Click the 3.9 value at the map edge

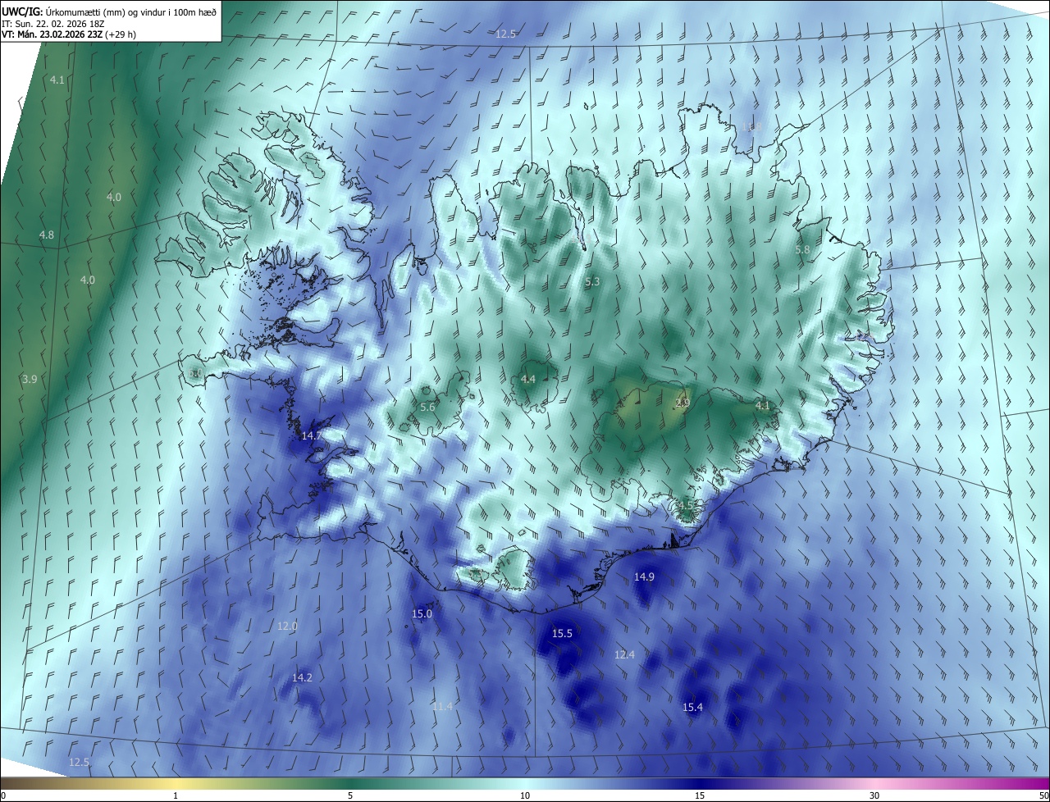click(30, 380)
